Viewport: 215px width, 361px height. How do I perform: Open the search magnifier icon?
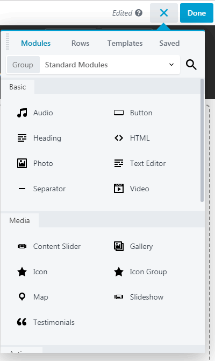pyautogui.click(x=191, y=65)
